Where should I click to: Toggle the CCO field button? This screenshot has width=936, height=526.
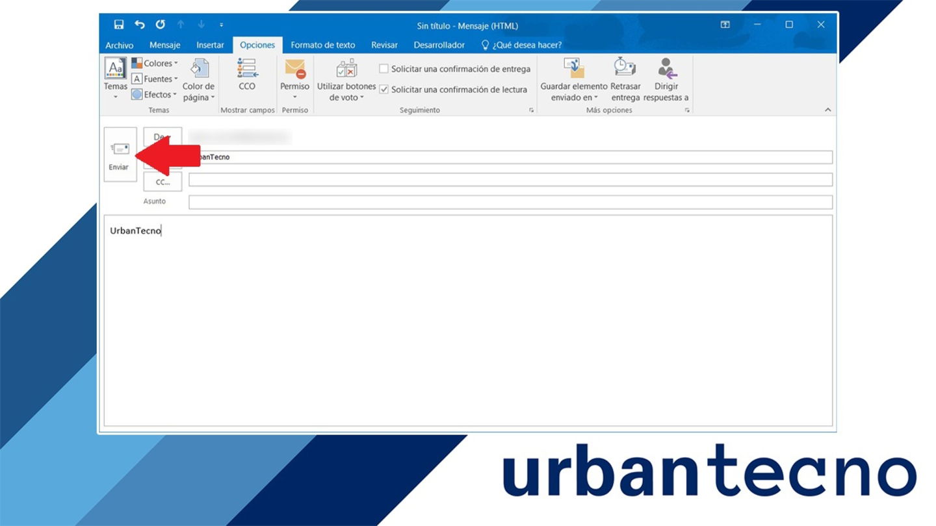247,74
